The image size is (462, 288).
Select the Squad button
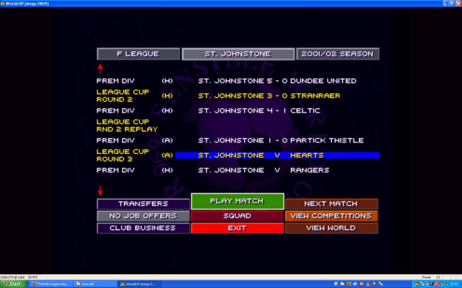click(x=237, y=216)
